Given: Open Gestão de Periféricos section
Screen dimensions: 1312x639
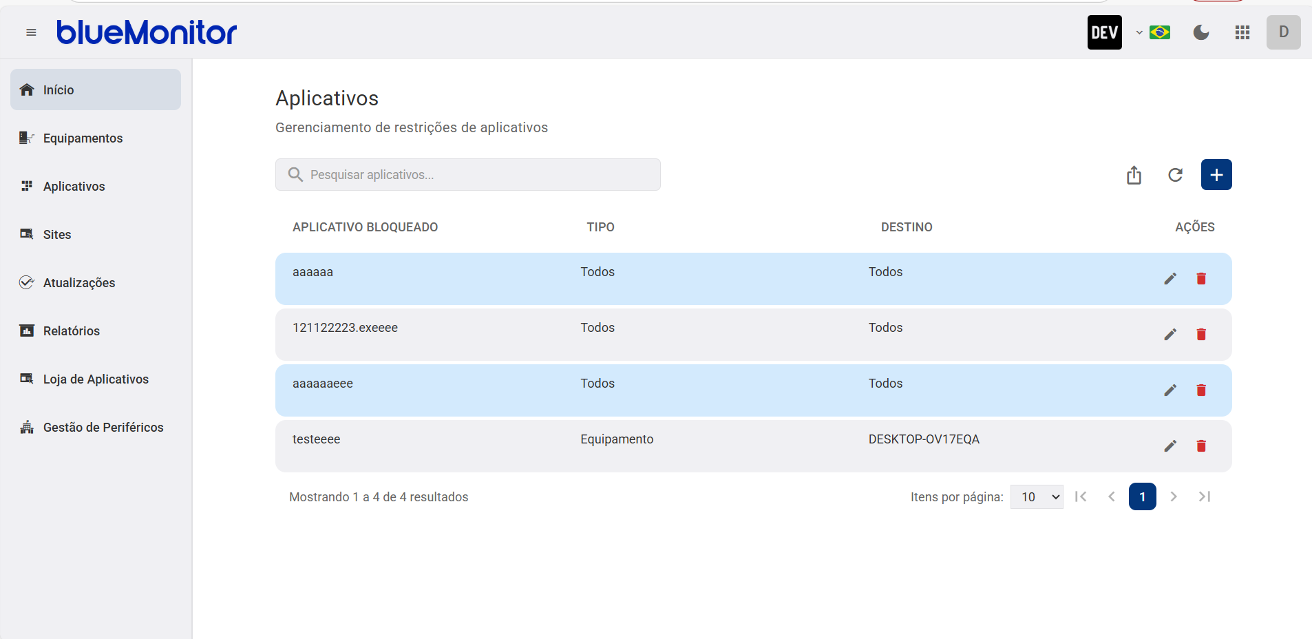Looking at the screenshot, I should (x=103, y=428).
